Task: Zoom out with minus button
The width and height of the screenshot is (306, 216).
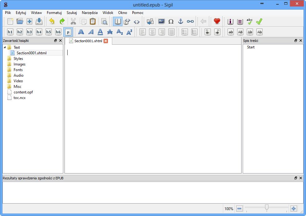Action: click(239, 209)
